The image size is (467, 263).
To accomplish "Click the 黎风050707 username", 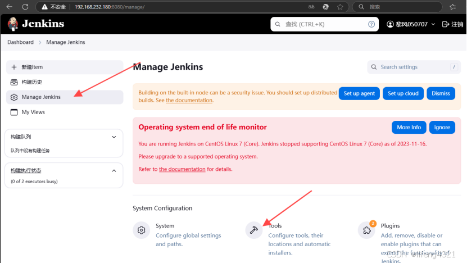I will [x=411, y=24].
